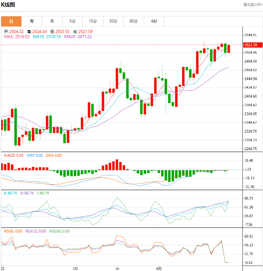Switch to the 5分 timeframe tab
Viewport: 263px width, 271px height.
click(x=72, y=21)
